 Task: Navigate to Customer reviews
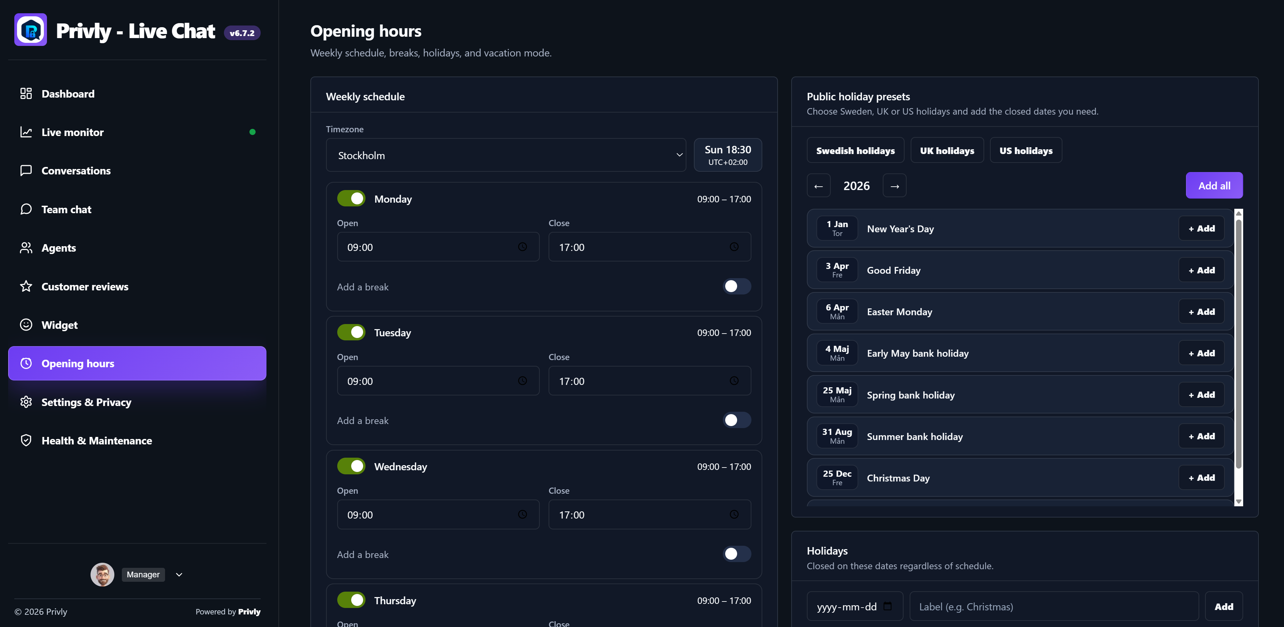point(137,286)
